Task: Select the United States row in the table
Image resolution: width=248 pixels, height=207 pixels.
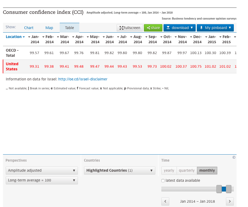Action: click(x=12, y=66)
